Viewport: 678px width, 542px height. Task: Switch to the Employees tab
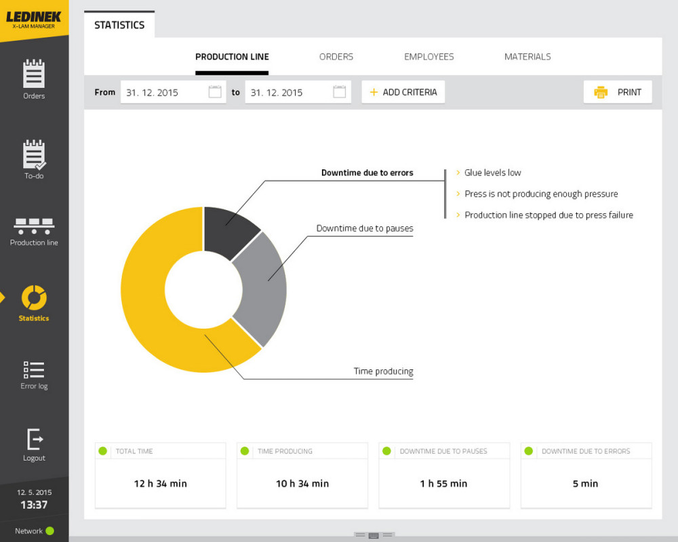[429, 57]
